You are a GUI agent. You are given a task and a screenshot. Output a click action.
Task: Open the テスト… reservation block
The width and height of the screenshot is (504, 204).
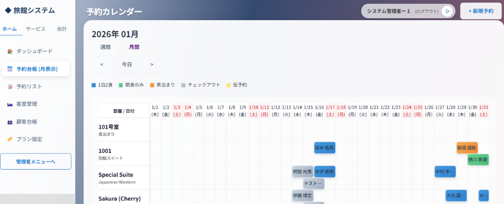[314, 183]
